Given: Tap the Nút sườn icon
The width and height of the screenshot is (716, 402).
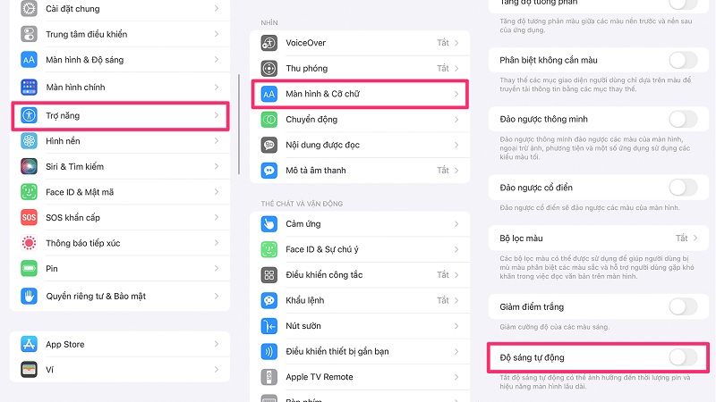Looking at the screenshot, I should coord(269,326).
